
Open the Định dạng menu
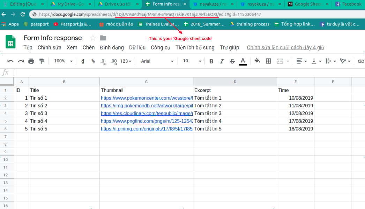pyautogui.click(x=112, y=48)
